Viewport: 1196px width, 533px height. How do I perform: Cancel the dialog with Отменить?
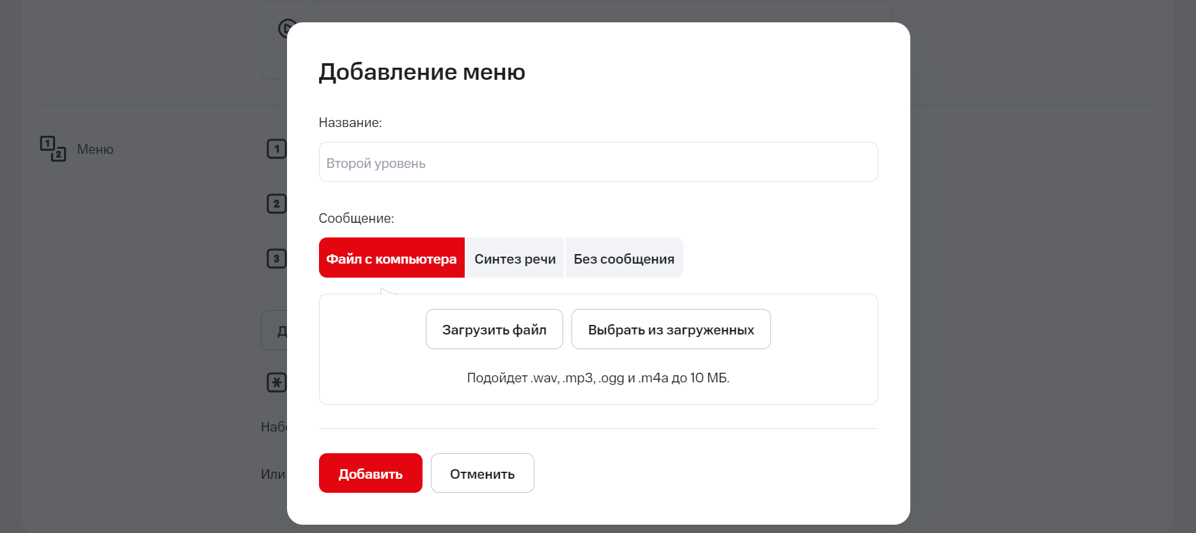tap(482, 473)
